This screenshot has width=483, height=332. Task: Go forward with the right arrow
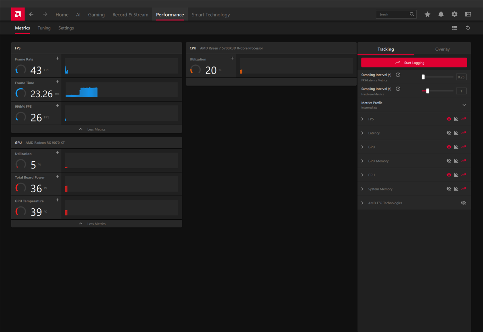click(45, 14)
